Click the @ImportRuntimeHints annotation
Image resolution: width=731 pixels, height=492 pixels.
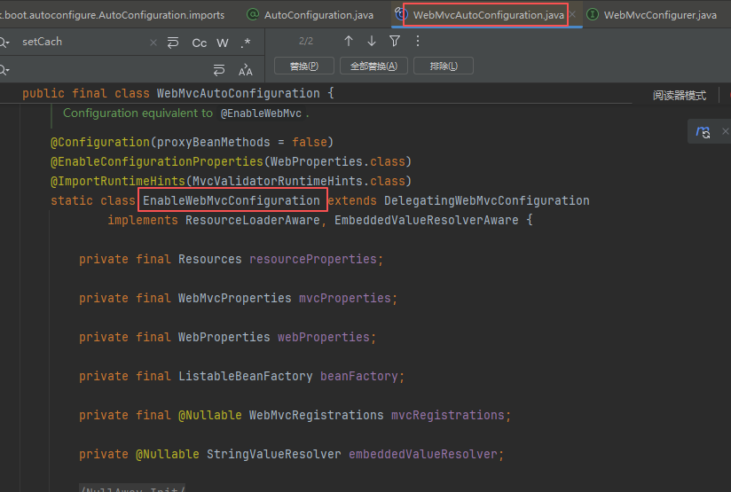click(118, 181)
